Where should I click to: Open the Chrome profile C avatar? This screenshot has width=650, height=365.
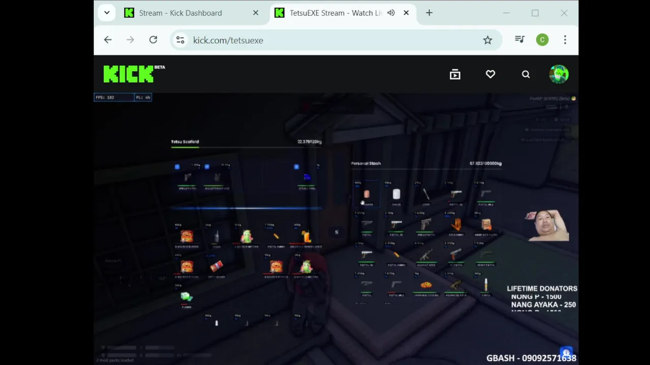click(542, 40)
